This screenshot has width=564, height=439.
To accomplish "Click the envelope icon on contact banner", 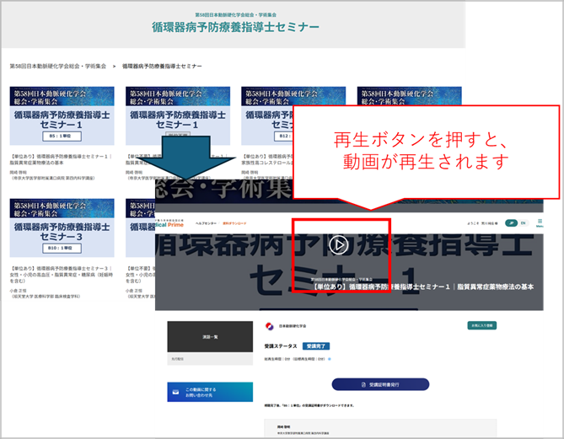I will pos(175,392).
